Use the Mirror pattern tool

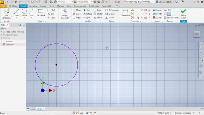(x=110, y=18)
